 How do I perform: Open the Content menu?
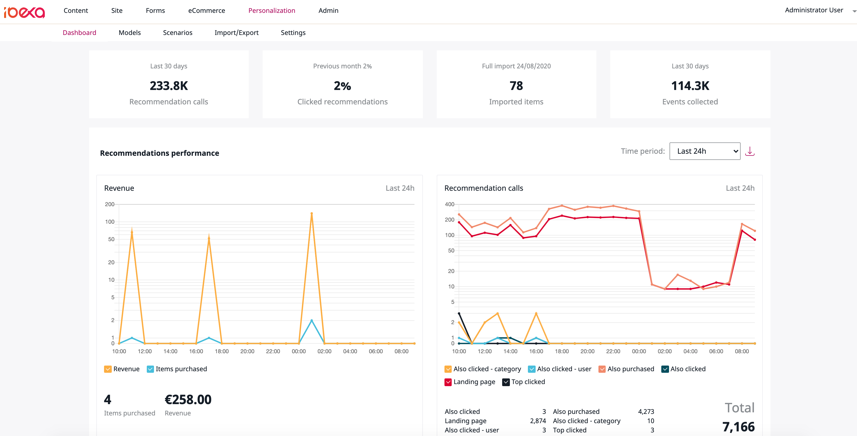76,10
